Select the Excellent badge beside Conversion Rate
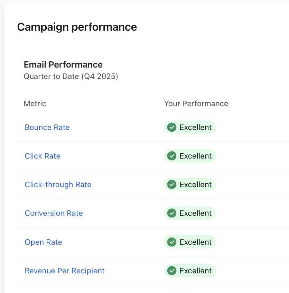This screenshot has width=289, height=293. [x=190, y=213]
